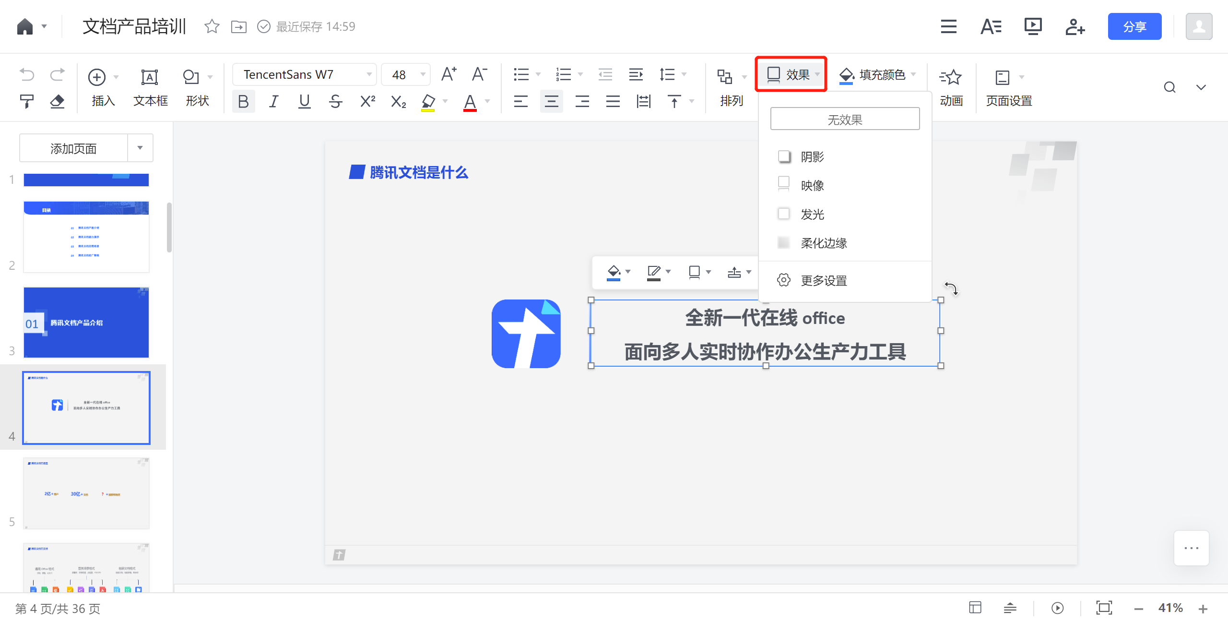Expand the font size 48 dropdown
The width and height of the screenshot is (1228, 623).
click(423, 74)
